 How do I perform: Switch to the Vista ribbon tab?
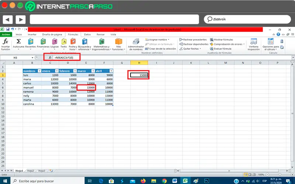pos(113,35)
